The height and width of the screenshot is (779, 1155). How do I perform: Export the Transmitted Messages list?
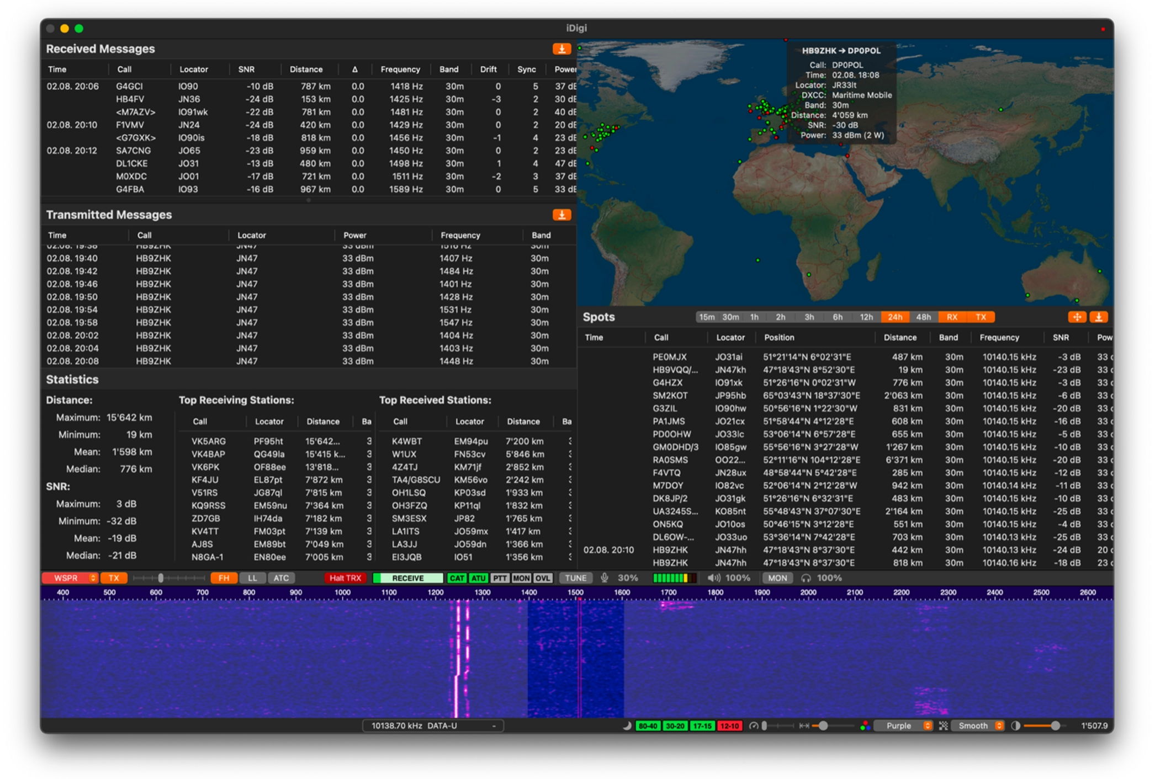561,215
